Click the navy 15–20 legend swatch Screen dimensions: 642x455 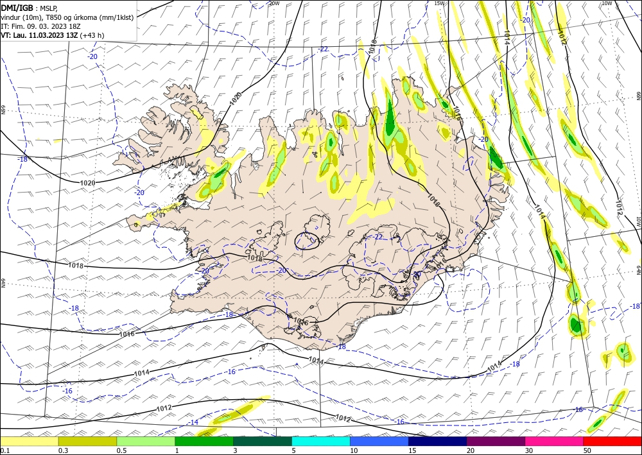(x=438, y=442)
